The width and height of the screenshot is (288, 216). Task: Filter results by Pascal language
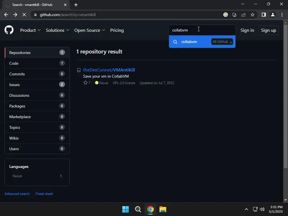(x=37, y=176)
